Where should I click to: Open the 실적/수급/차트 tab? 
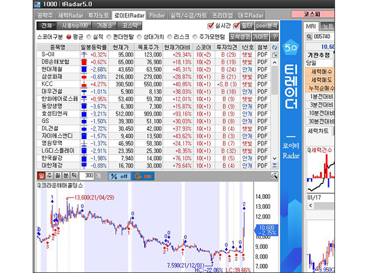[188, 15]
